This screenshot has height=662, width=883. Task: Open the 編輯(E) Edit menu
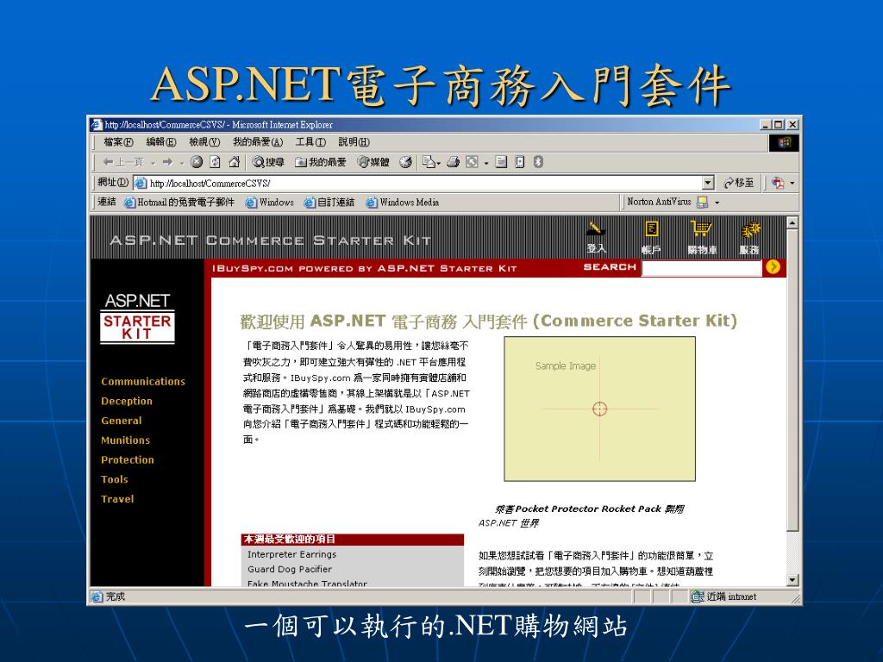(161, 142)
